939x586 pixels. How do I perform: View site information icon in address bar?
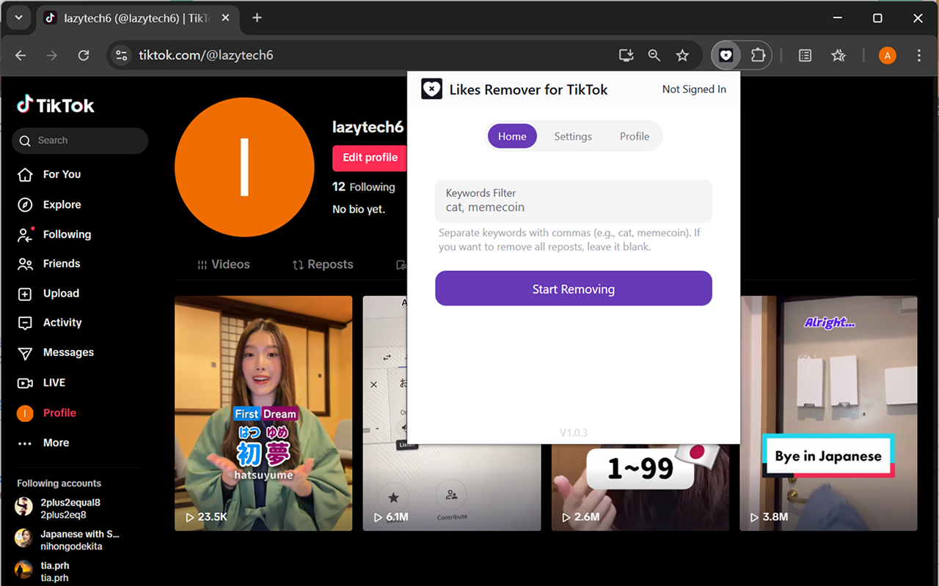[122, 55]
